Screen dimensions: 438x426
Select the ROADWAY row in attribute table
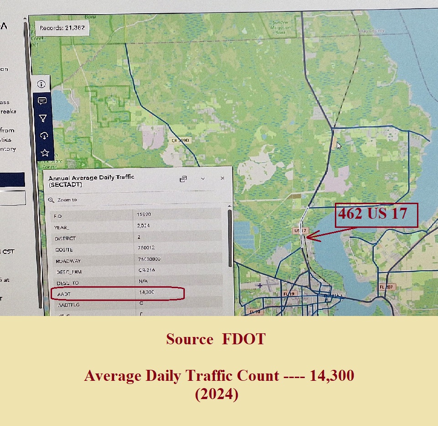point(137,260)
